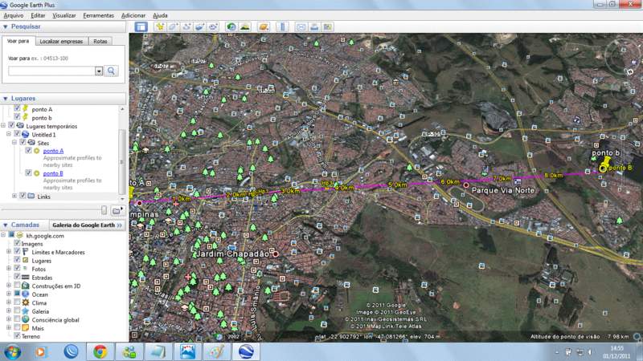Open the Arquivo menu
Viewport: 643px width, 361px height.
(x=14, y=15)
